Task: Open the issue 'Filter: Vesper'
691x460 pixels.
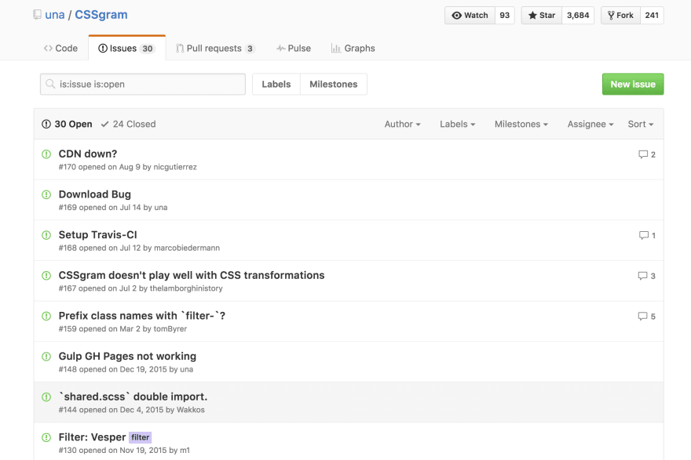Action: (x=92, y=437)
